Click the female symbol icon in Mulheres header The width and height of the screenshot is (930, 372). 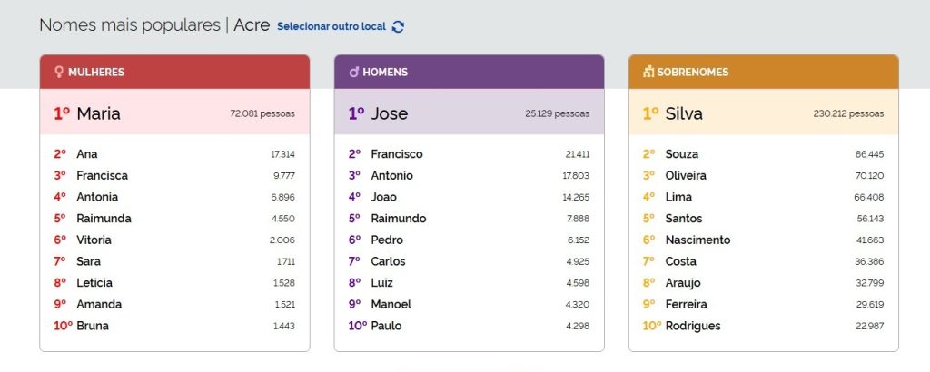(59, 72)
